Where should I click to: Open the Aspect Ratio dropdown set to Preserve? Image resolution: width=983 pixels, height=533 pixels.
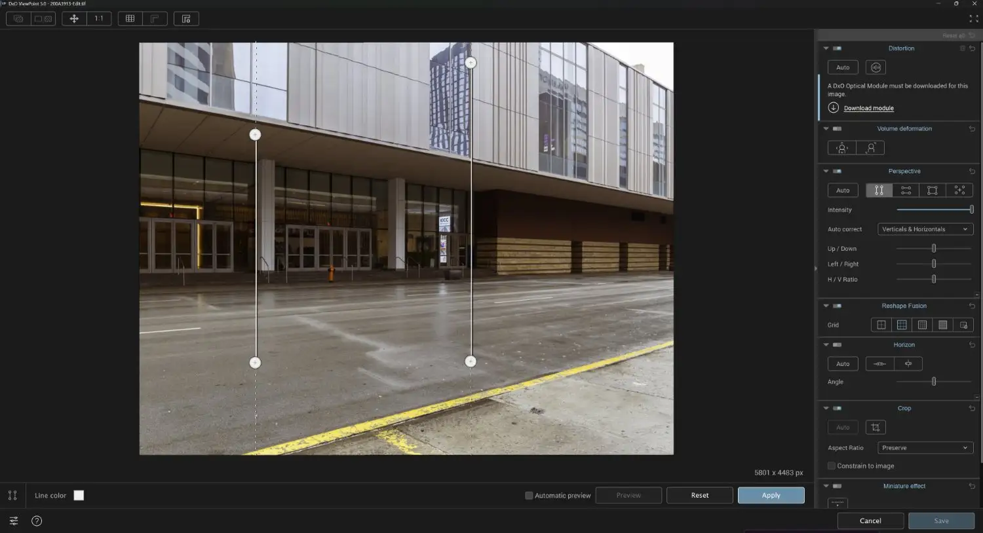click(x=925, y=447)
